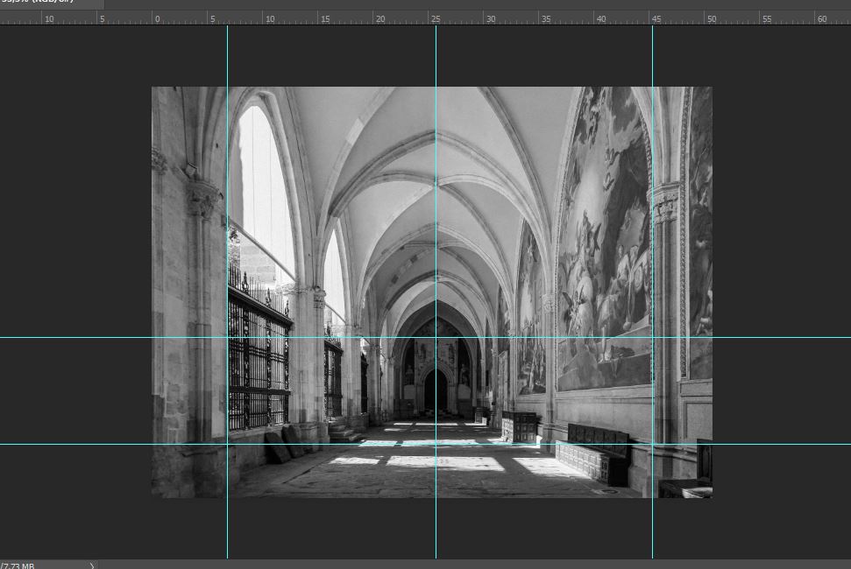
Task: Click where center guide crosses upper horizontal guide
Action: point(436,337)
